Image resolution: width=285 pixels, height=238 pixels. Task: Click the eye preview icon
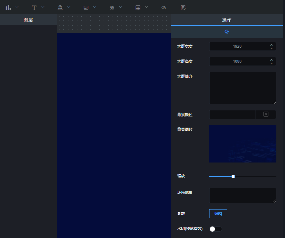click(x=164, y=7)
